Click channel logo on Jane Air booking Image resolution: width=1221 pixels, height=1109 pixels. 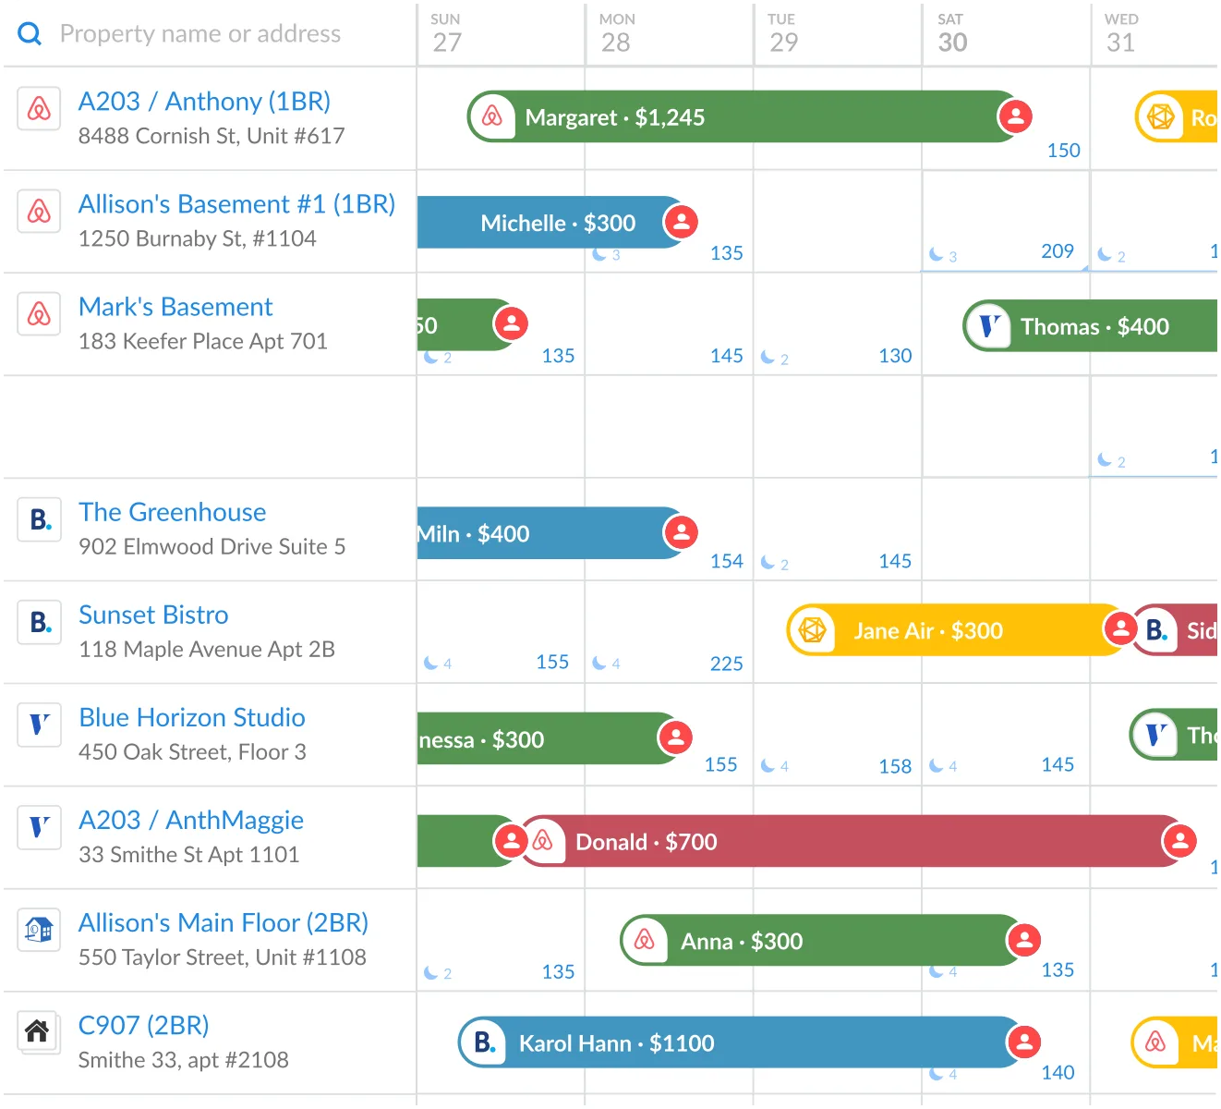pos(812,630)
